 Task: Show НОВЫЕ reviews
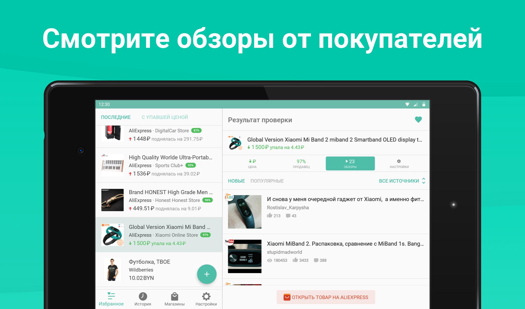click(236, 181)
